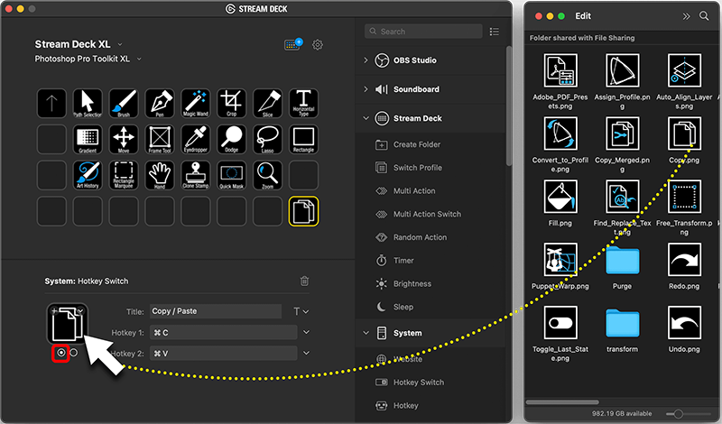This screenshot has height=424, width=722.
Task: Open the Hotkey 1 dropdown arrow
Action: click(306, 332)
